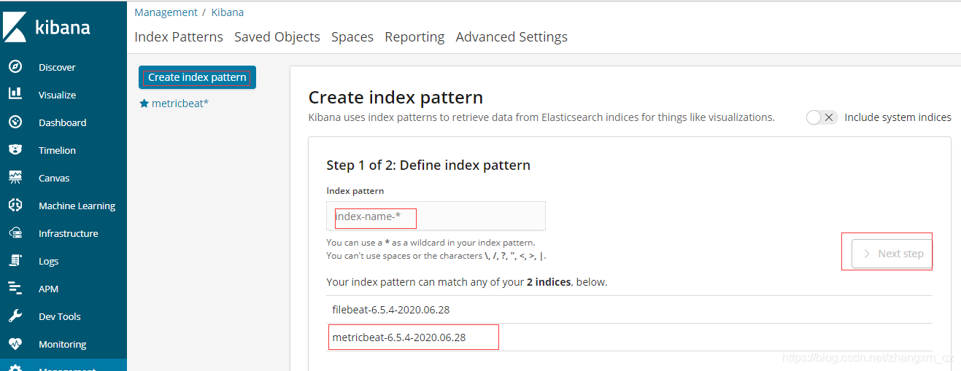The height and width of the screenshot is (371, 961).
Task: Click 'Step 1 of 2: Define index pattern' heading
Action: click(428, 165)
